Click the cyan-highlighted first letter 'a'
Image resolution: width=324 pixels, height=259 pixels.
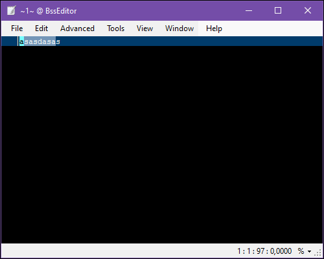[x=21, y=41]
